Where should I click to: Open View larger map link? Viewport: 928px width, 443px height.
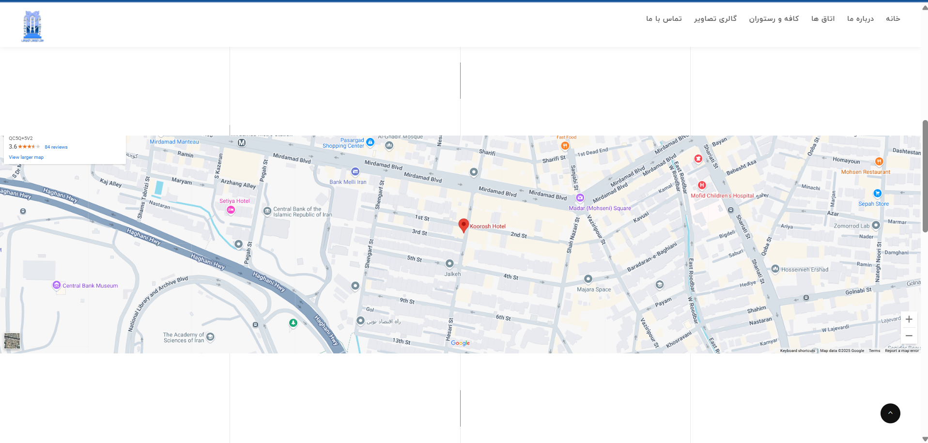click(26, 157)
